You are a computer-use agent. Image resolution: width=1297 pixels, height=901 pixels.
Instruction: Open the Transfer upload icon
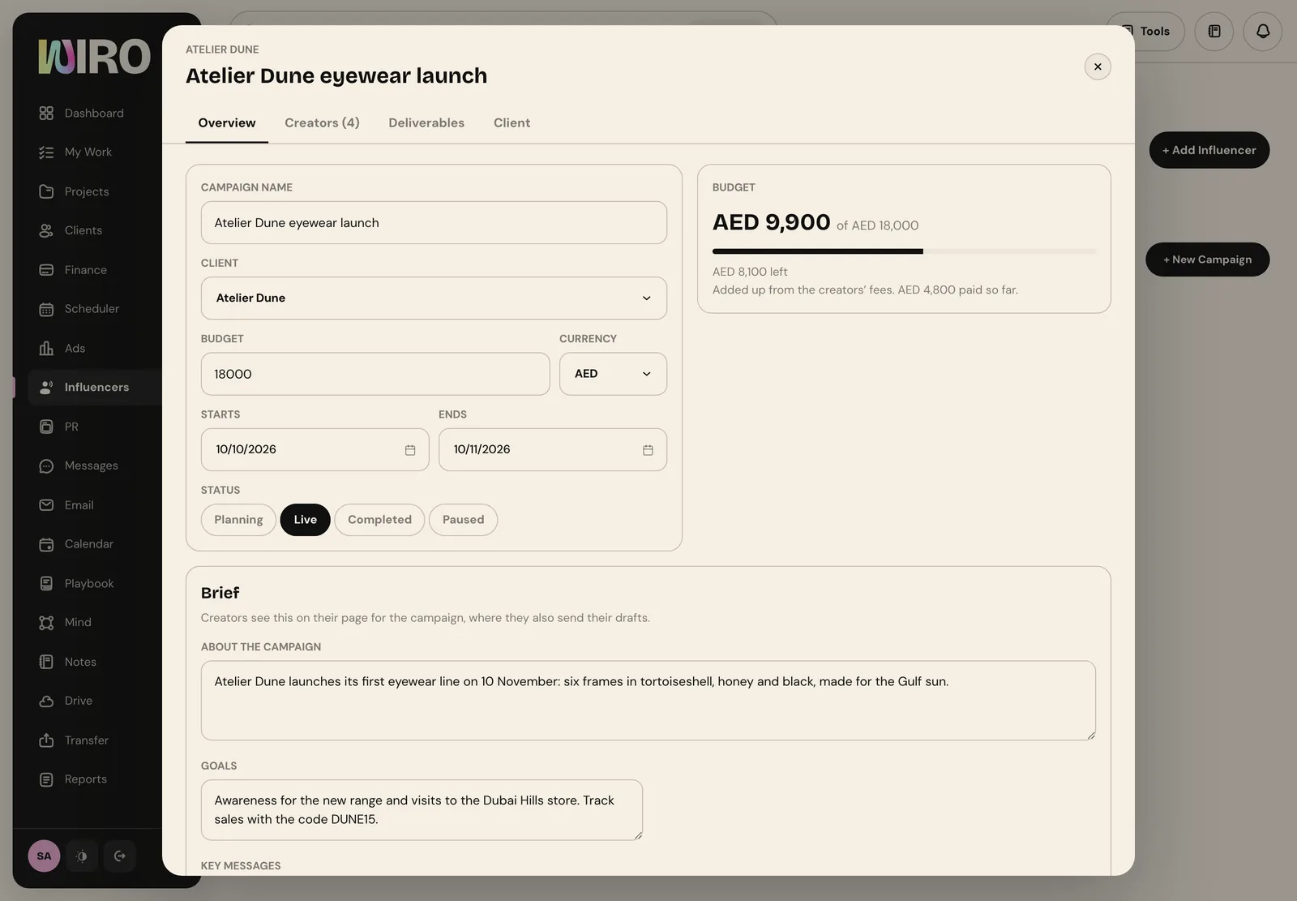(x=46, y=740)
